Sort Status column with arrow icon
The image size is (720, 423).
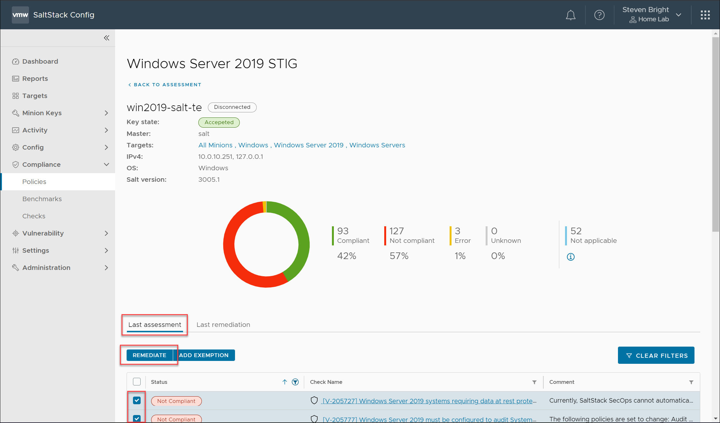[285, 382]
